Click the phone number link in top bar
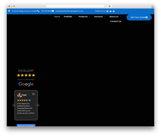The image size is (161, 136). [x=46, y=11]
